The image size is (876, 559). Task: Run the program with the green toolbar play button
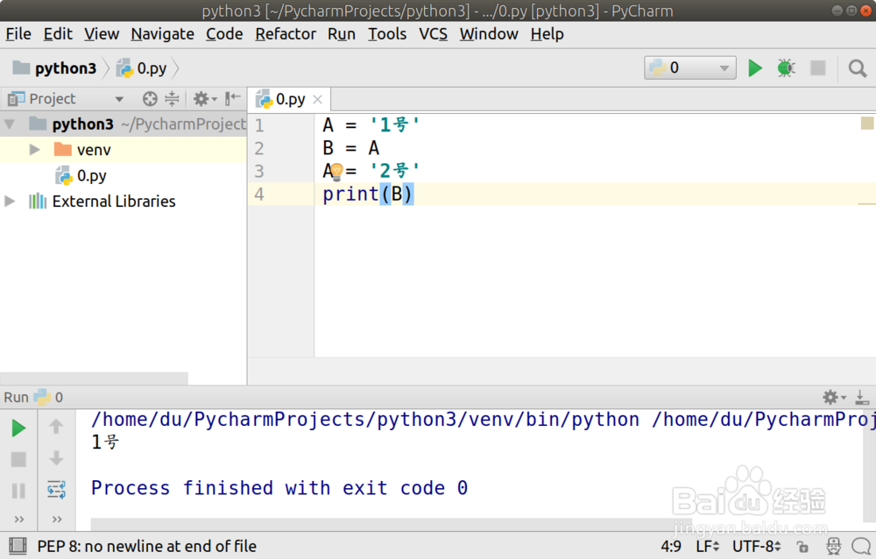[x=755, y=68]
